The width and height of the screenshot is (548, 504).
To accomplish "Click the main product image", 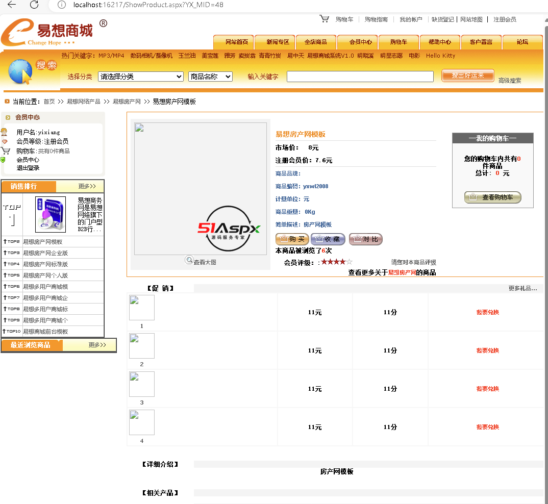I will tap(201, 189).
